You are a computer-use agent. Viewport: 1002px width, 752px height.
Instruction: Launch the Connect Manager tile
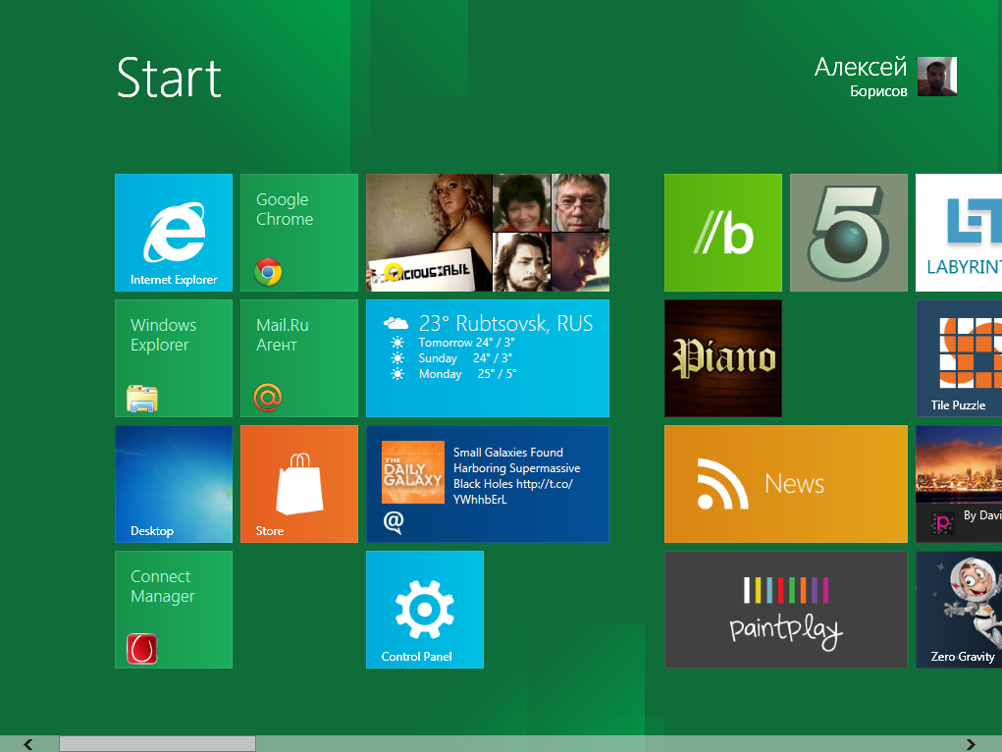[174, 610]
